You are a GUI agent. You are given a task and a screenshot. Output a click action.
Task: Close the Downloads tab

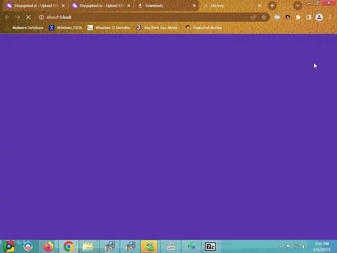[194, 6]
